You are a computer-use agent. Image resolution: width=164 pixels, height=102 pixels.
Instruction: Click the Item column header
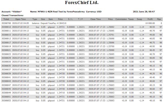51,19
